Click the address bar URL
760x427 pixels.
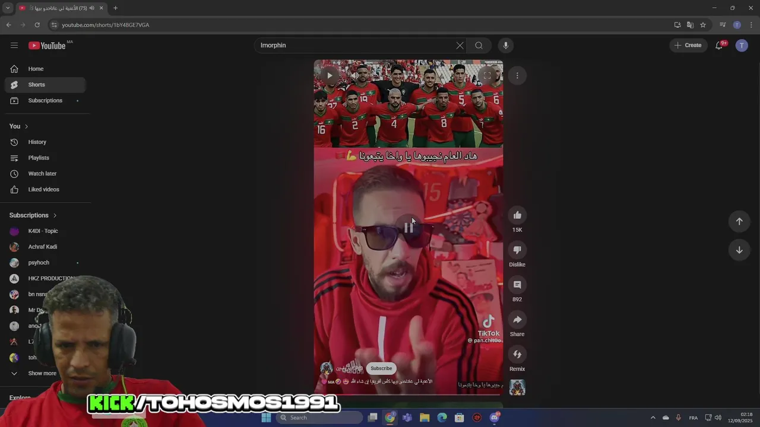tap(106, 25)
